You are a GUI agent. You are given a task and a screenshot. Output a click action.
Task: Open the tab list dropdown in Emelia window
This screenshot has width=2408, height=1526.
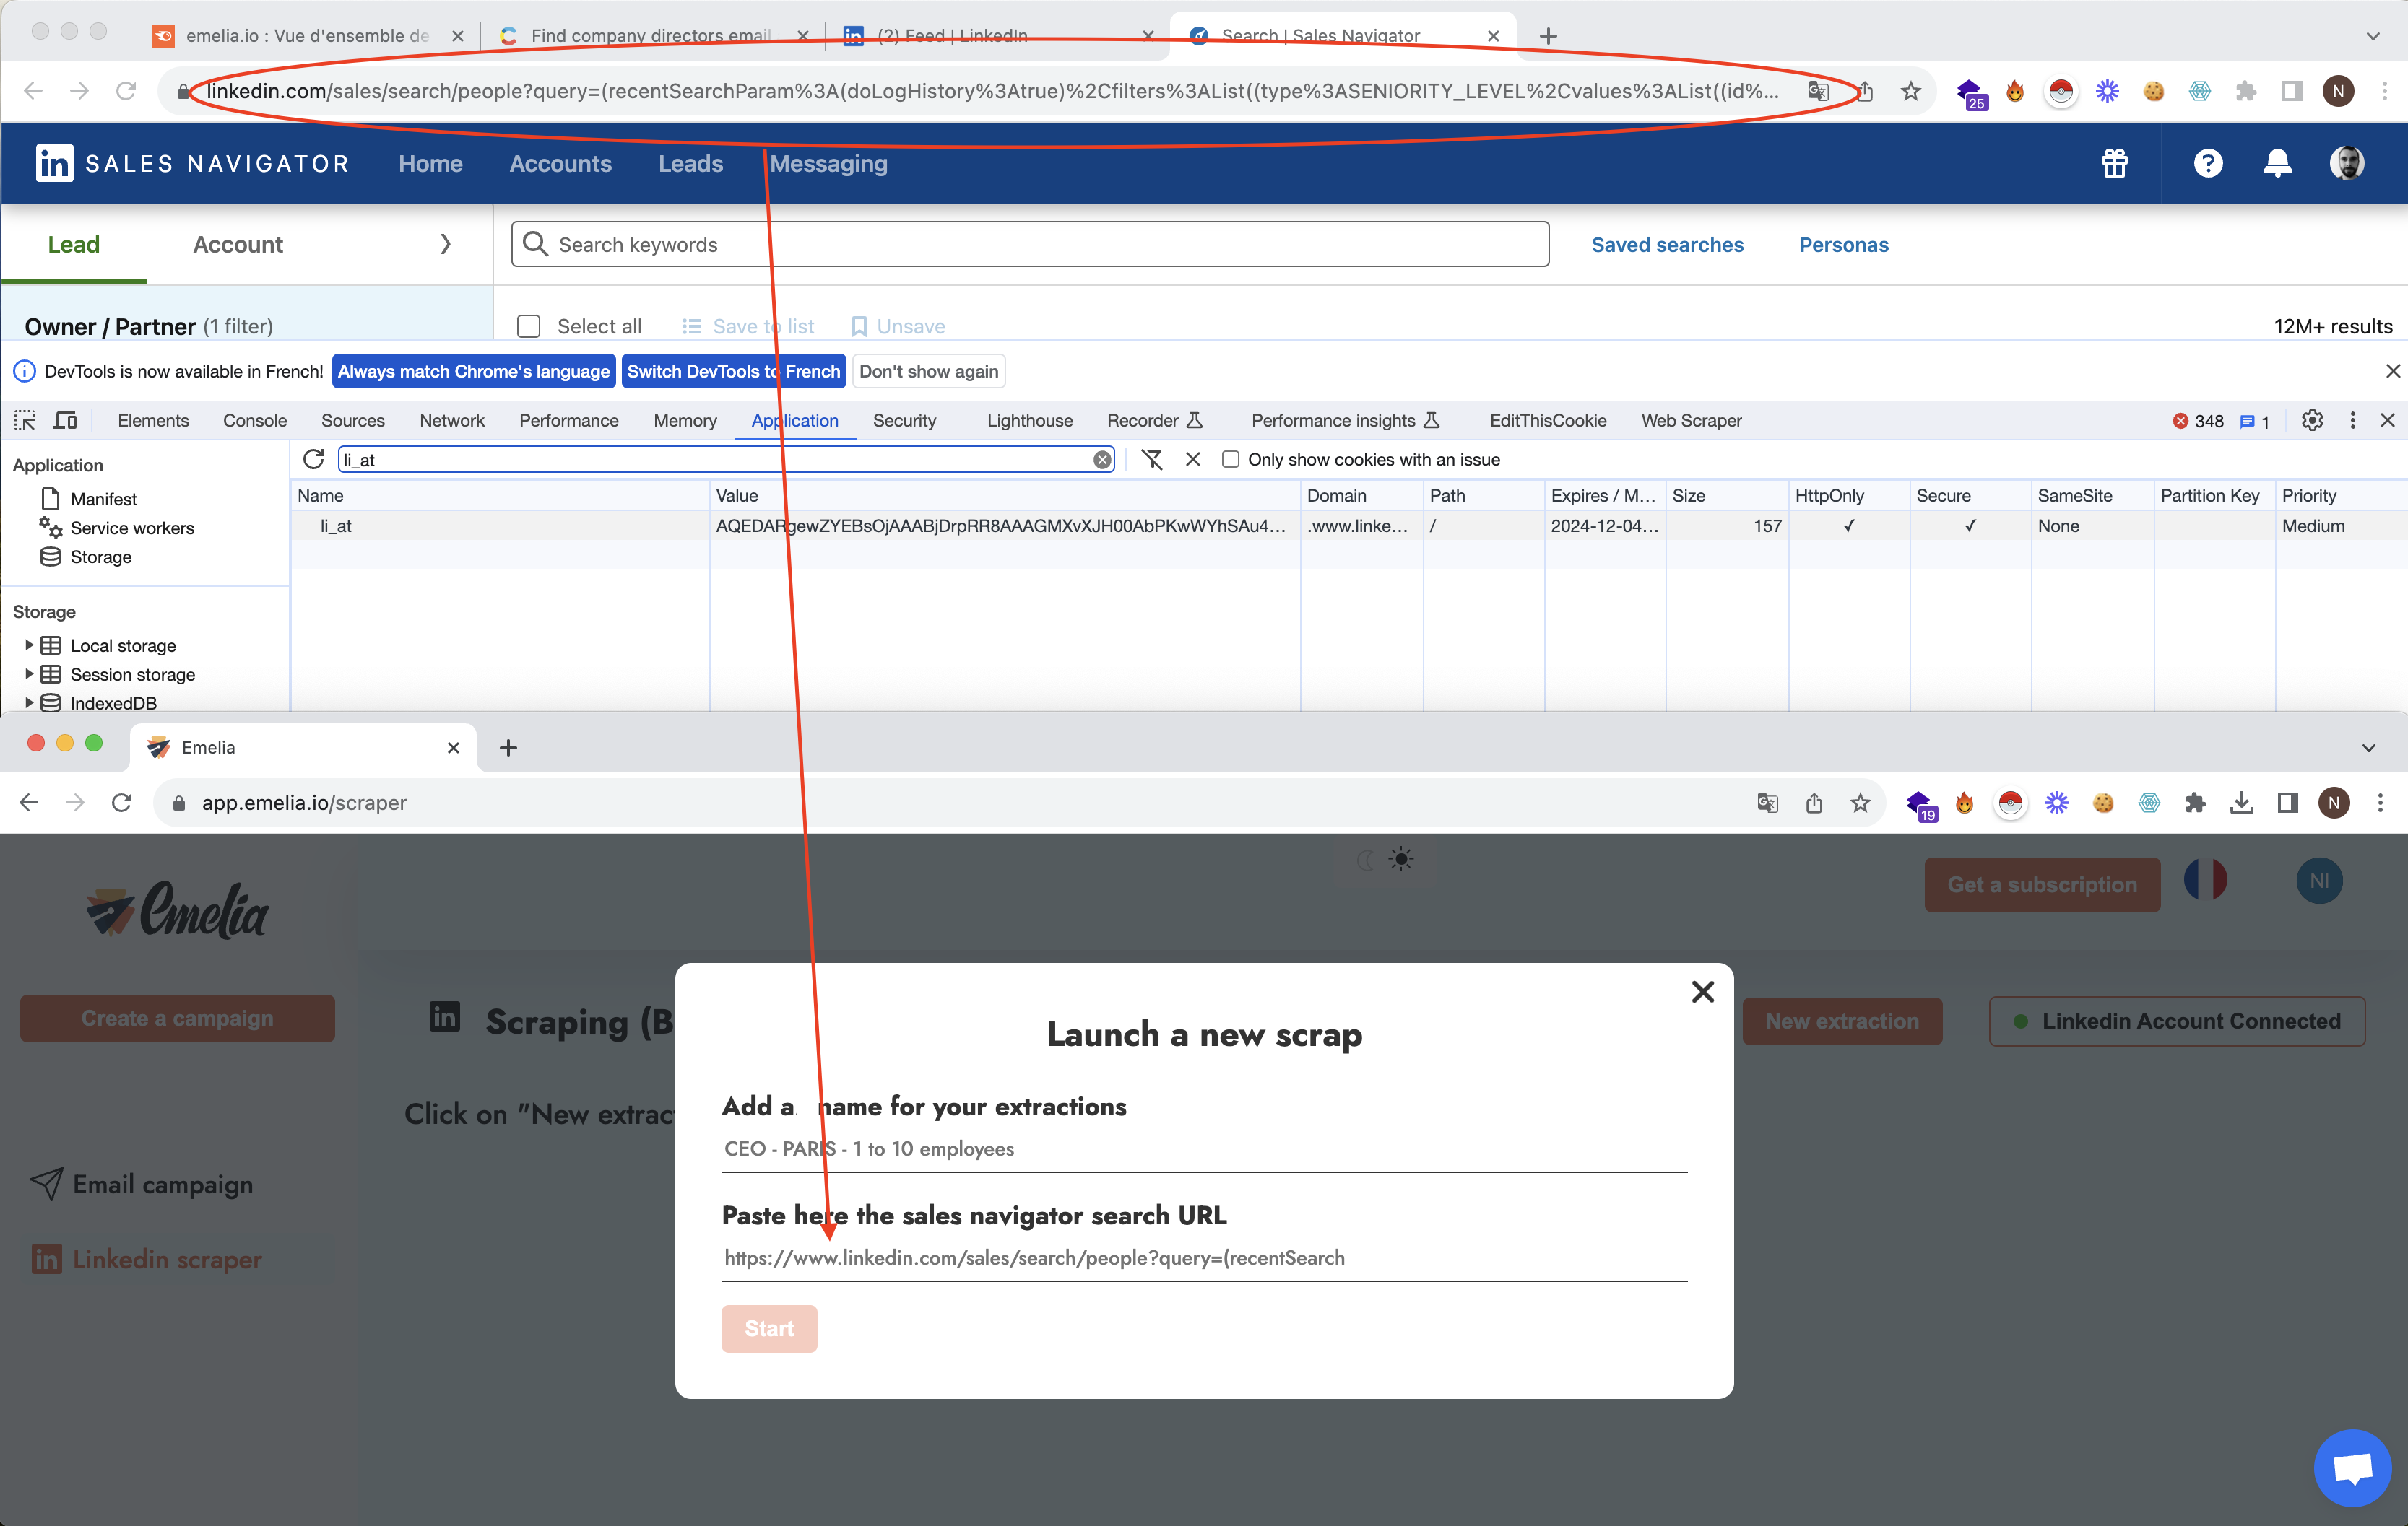2368,748
